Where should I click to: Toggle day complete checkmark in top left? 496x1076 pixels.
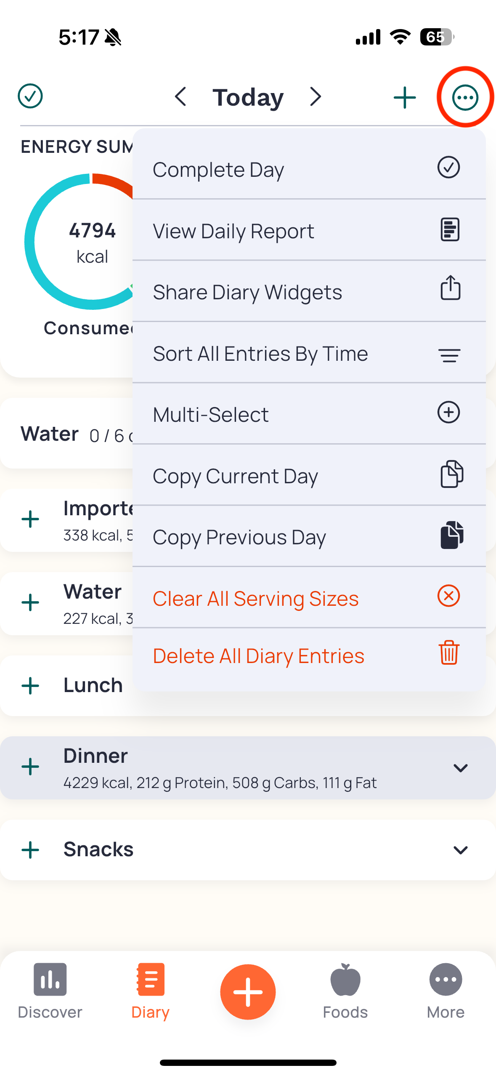(30, 96)
